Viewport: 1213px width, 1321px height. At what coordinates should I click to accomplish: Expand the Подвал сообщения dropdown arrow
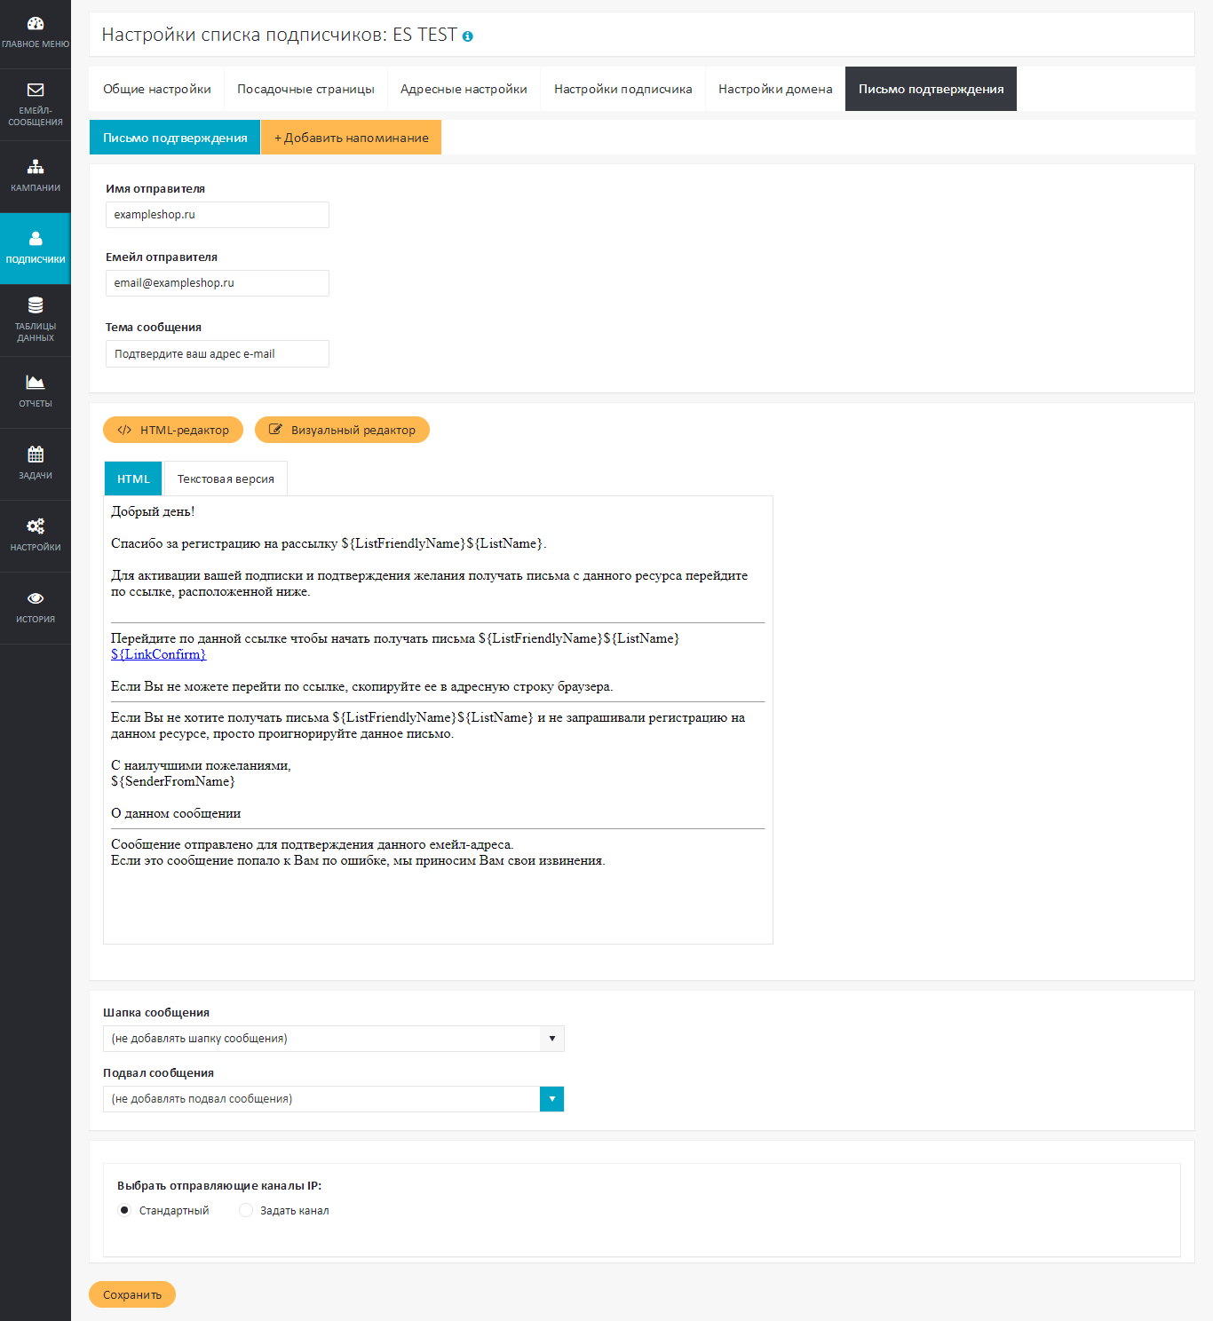551,1099
